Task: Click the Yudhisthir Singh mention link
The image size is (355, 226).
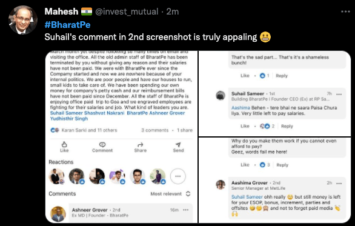Action: 69,119
